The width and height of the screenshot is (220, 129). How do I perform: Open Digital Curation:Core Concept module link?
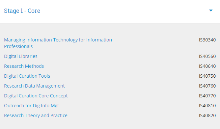(x=36, y=96)
